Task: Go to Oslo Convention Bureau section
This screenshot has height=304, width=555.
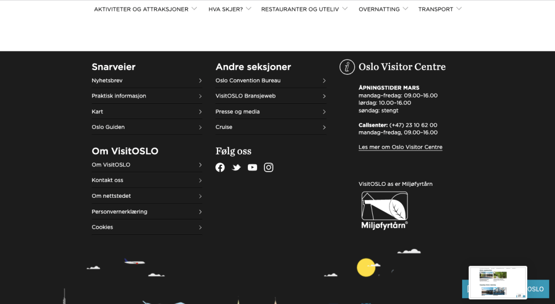Action: (x=248, y=81)
